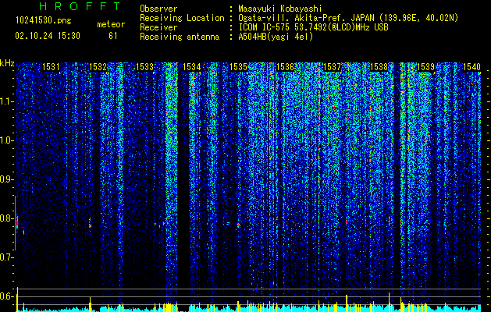Click the A504HB(yagi 4el) antenna text

click(276, 37)
